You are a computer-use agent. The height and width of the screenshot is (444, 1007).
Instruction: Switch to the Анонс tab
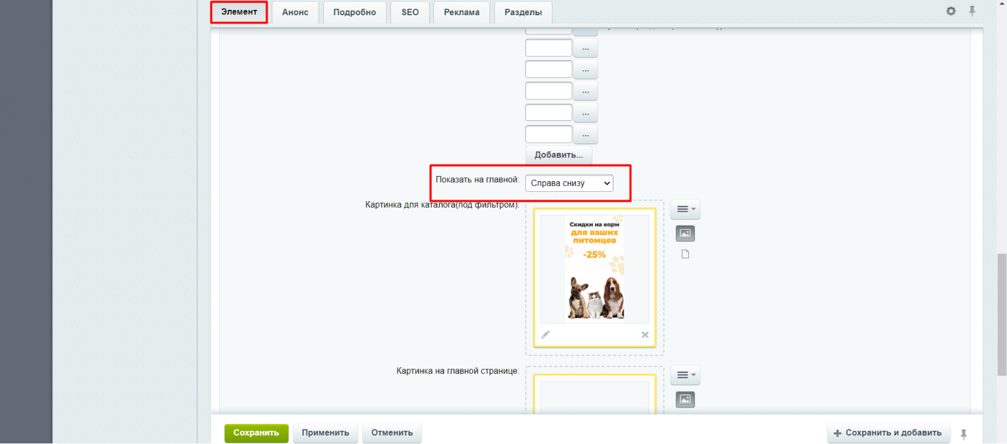(295, 13)
